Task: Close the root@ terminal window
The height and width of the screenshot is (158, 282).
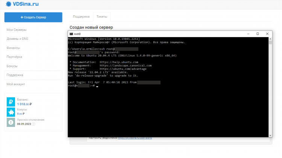Action: tap(267, 34)
